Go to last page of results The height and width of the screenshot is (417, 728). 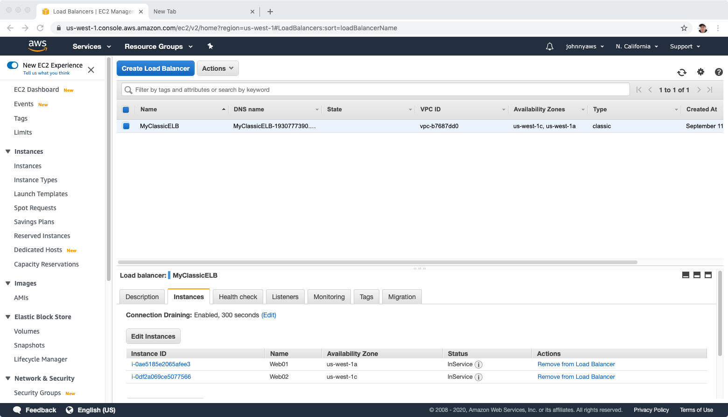click(710, 89)
